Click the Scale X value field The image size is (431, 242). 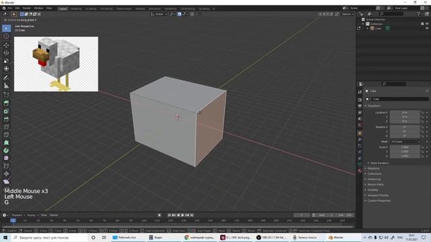(405, 147)
